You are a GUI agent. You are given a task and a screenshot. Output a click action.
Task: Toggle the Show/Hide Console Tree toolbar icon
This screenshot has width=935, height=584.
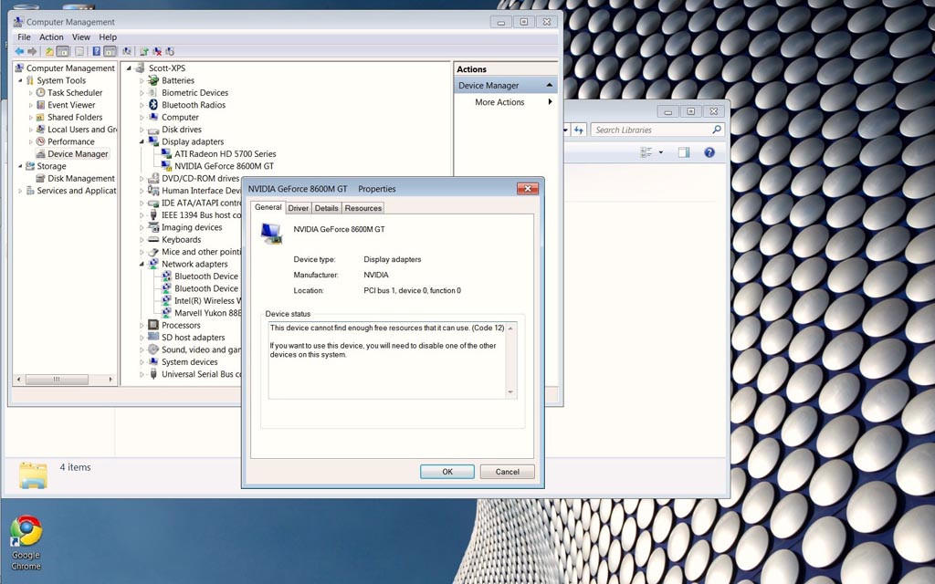[x=63, y=52]
